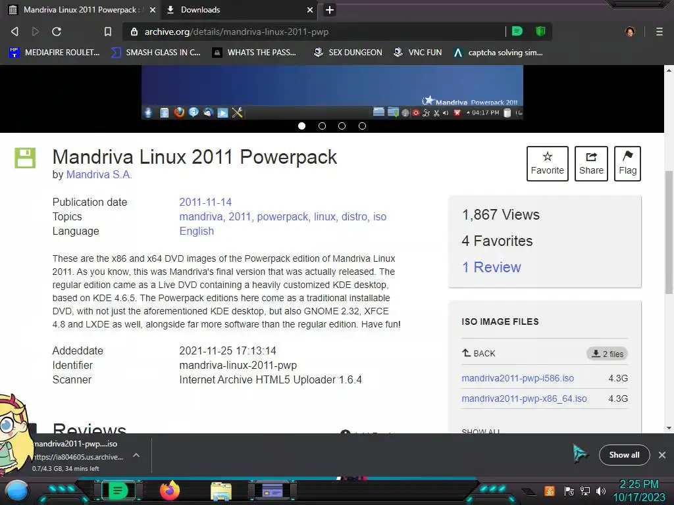The height and width of the screenshot is (505, 674).
Task: Select third carousel dot
Action: [342, 126]
